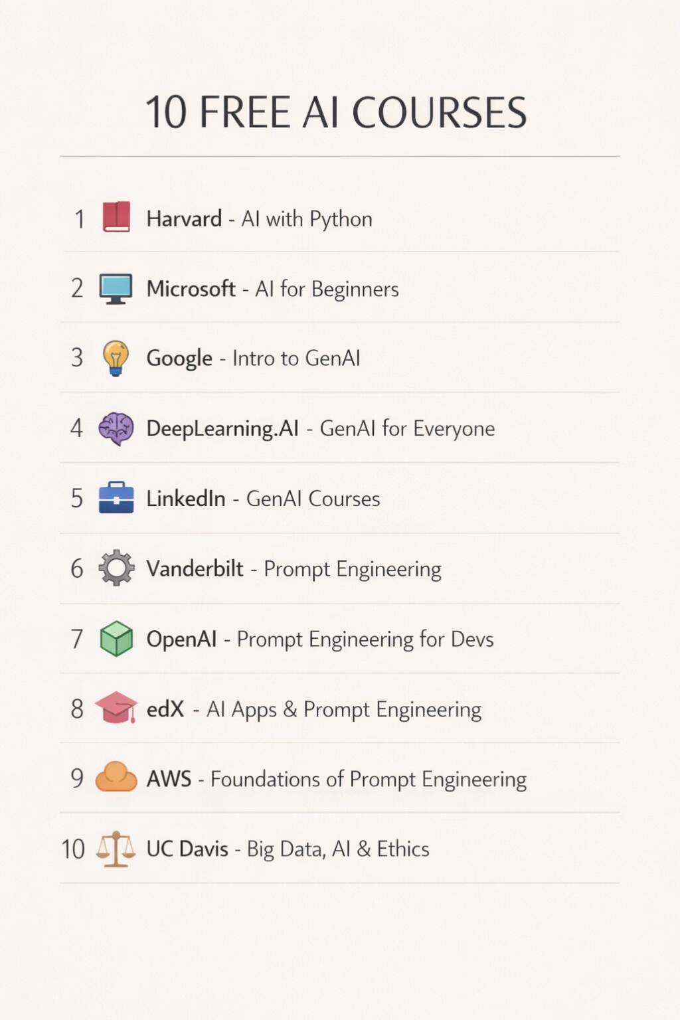Click the balance scales icon for UC Davis
Viewport: 680px width, 1020px height.
(116, 849)
